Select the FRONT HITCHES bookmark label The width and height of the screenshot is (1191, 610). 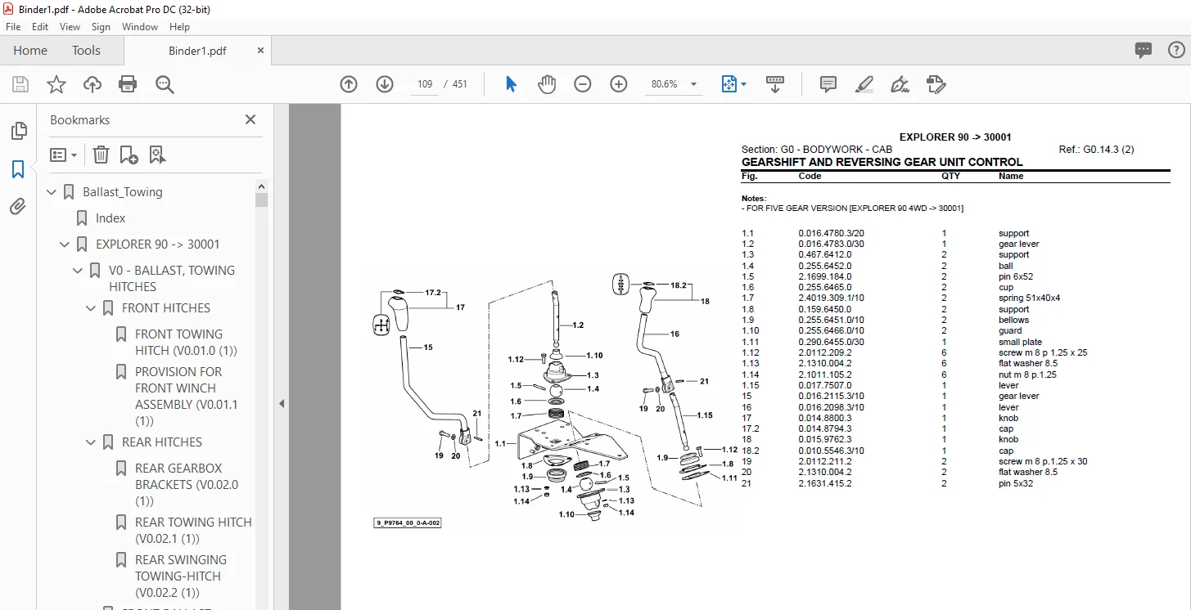(166, 308)
